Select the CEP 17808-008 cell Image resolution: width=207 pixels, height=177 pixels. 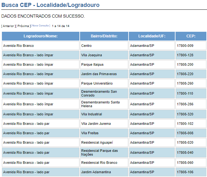[191, 133]
